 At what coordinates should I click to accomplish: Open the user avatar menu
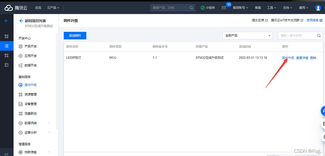click(318, 8)
